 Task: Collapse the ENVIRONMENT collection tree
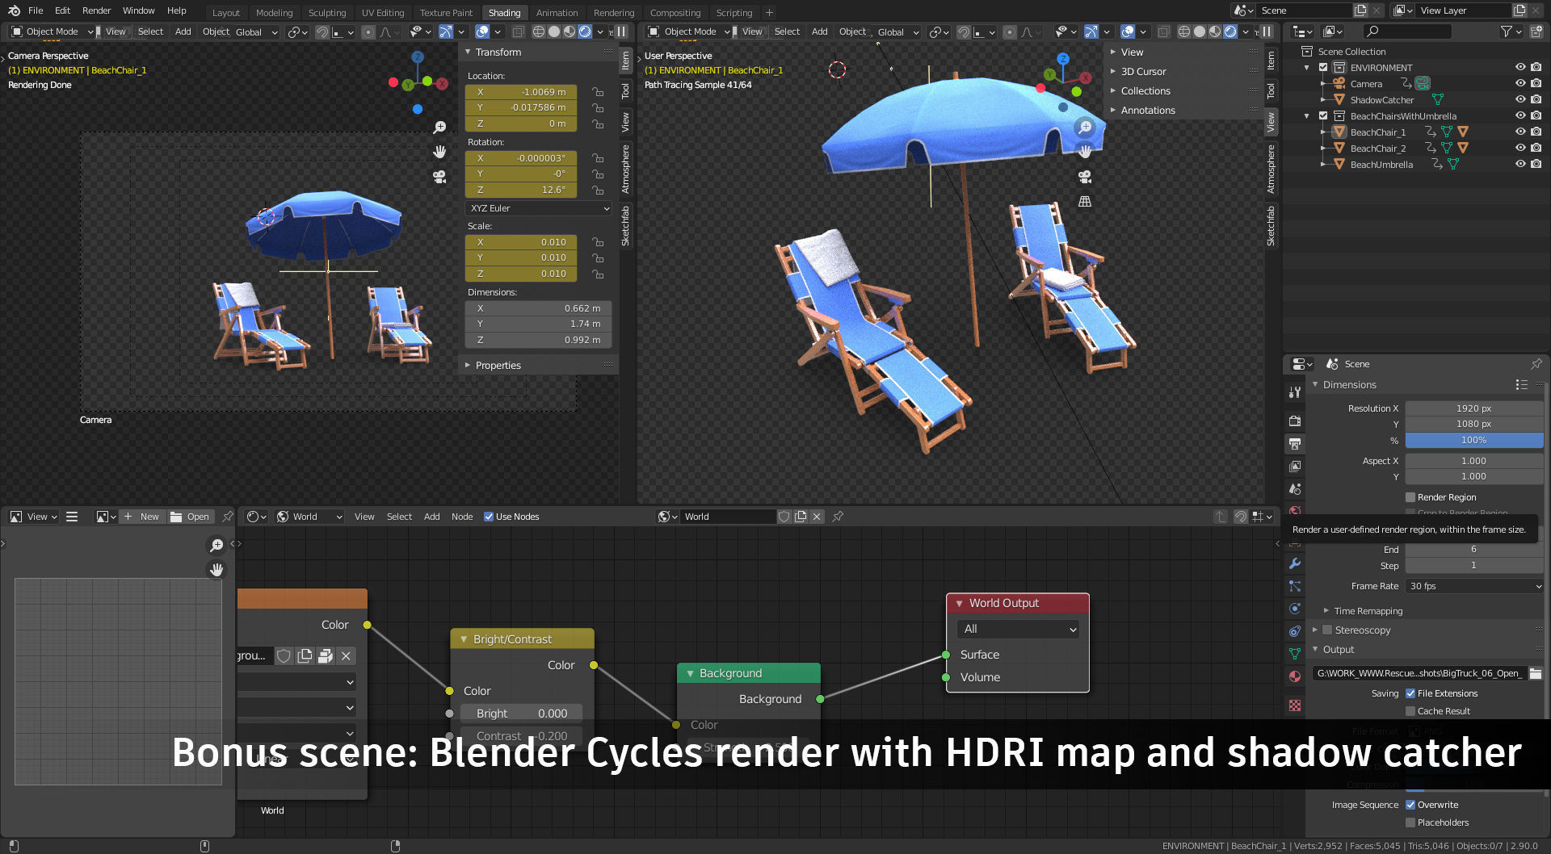pos(1307,68)
